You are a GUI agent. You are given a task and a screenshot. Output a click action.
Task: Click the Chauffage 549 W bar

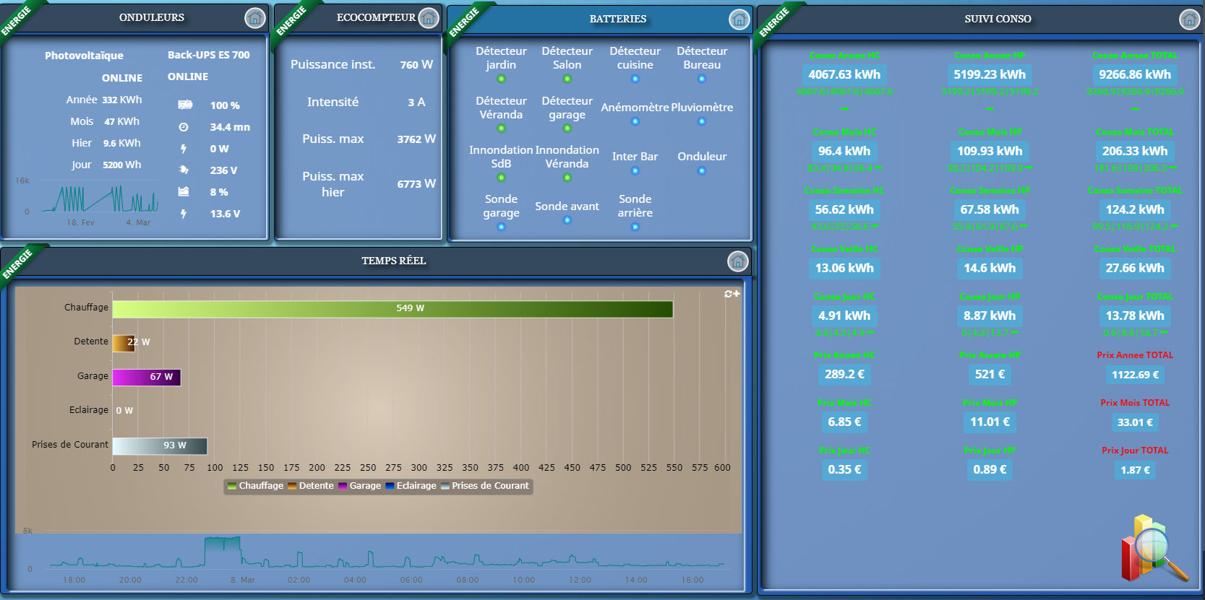coord(393,309)
